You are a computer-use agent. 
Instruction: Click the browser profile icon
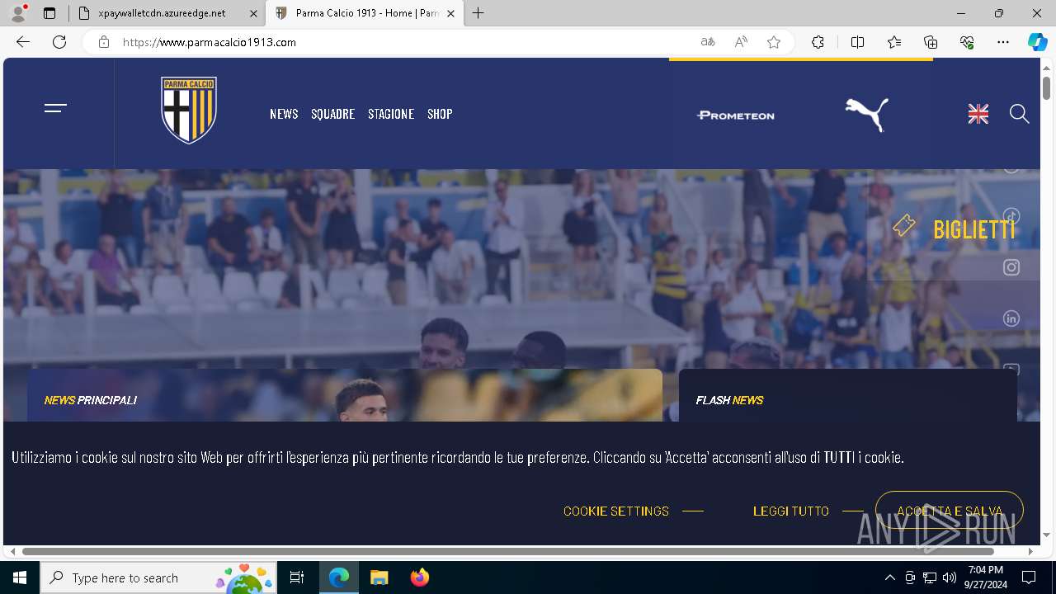click(18, 12)
